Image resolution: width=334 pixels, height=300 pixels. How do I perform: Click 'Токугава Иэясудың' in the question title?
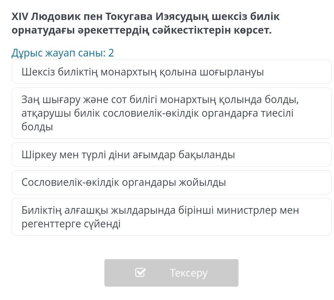pyautogui.click(x=157, y=16)
